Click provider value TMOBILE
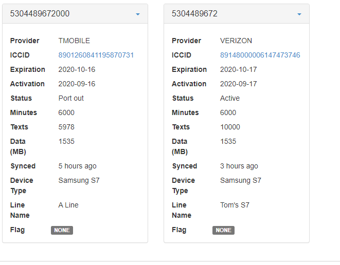 (74, 41)
